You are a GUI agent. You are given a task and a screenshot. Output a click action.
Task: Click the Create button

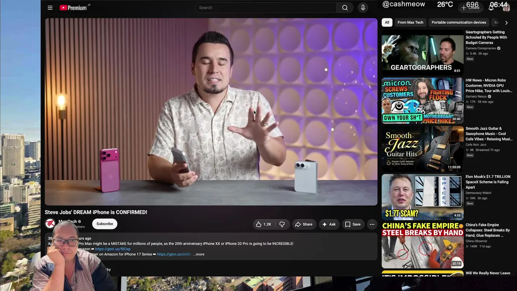coord(471,8)
